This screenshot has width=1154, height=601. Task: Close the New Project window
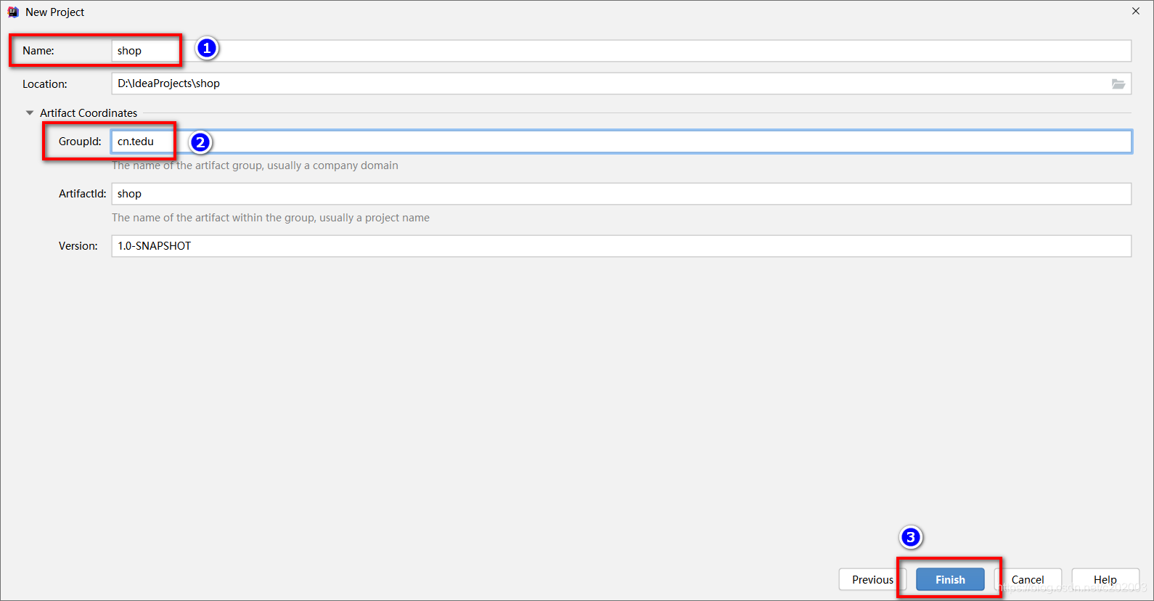click(1136, 11)
